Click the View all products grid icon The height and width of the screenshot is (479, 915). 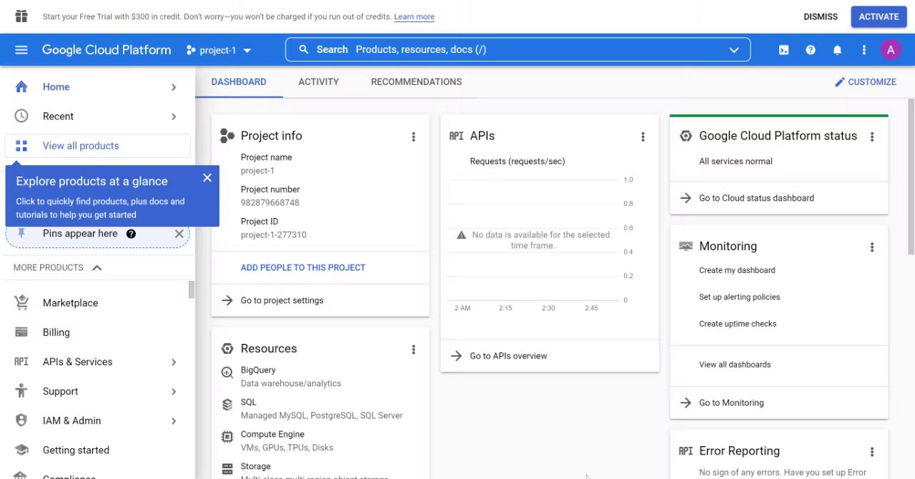(x=21, y=146)
